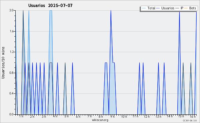This screenshot has width=200, height=123.
Task: Click the x-axis label '10 h'
Action: click(x=124, y=116)
